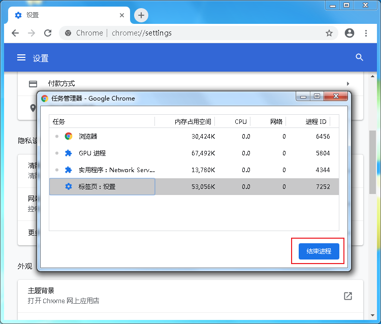Click process ID 5804
The image size is (381, 324).
323,153
